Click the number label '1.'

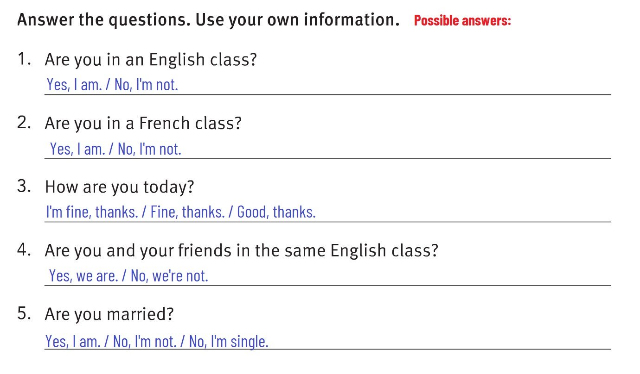pyautogui.click(x=24, y=59)
